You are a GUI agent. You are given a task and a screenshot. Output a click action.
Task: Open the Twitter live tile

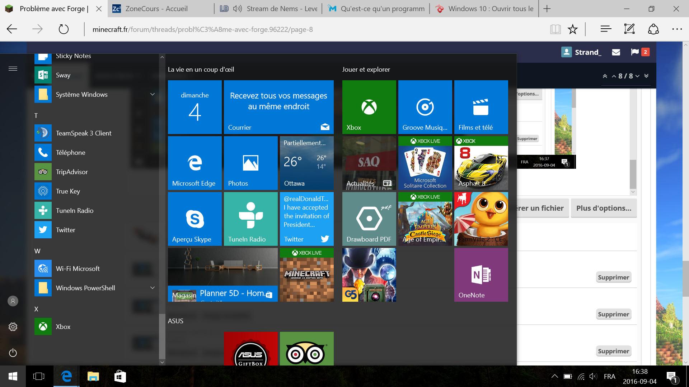point(307,219)
